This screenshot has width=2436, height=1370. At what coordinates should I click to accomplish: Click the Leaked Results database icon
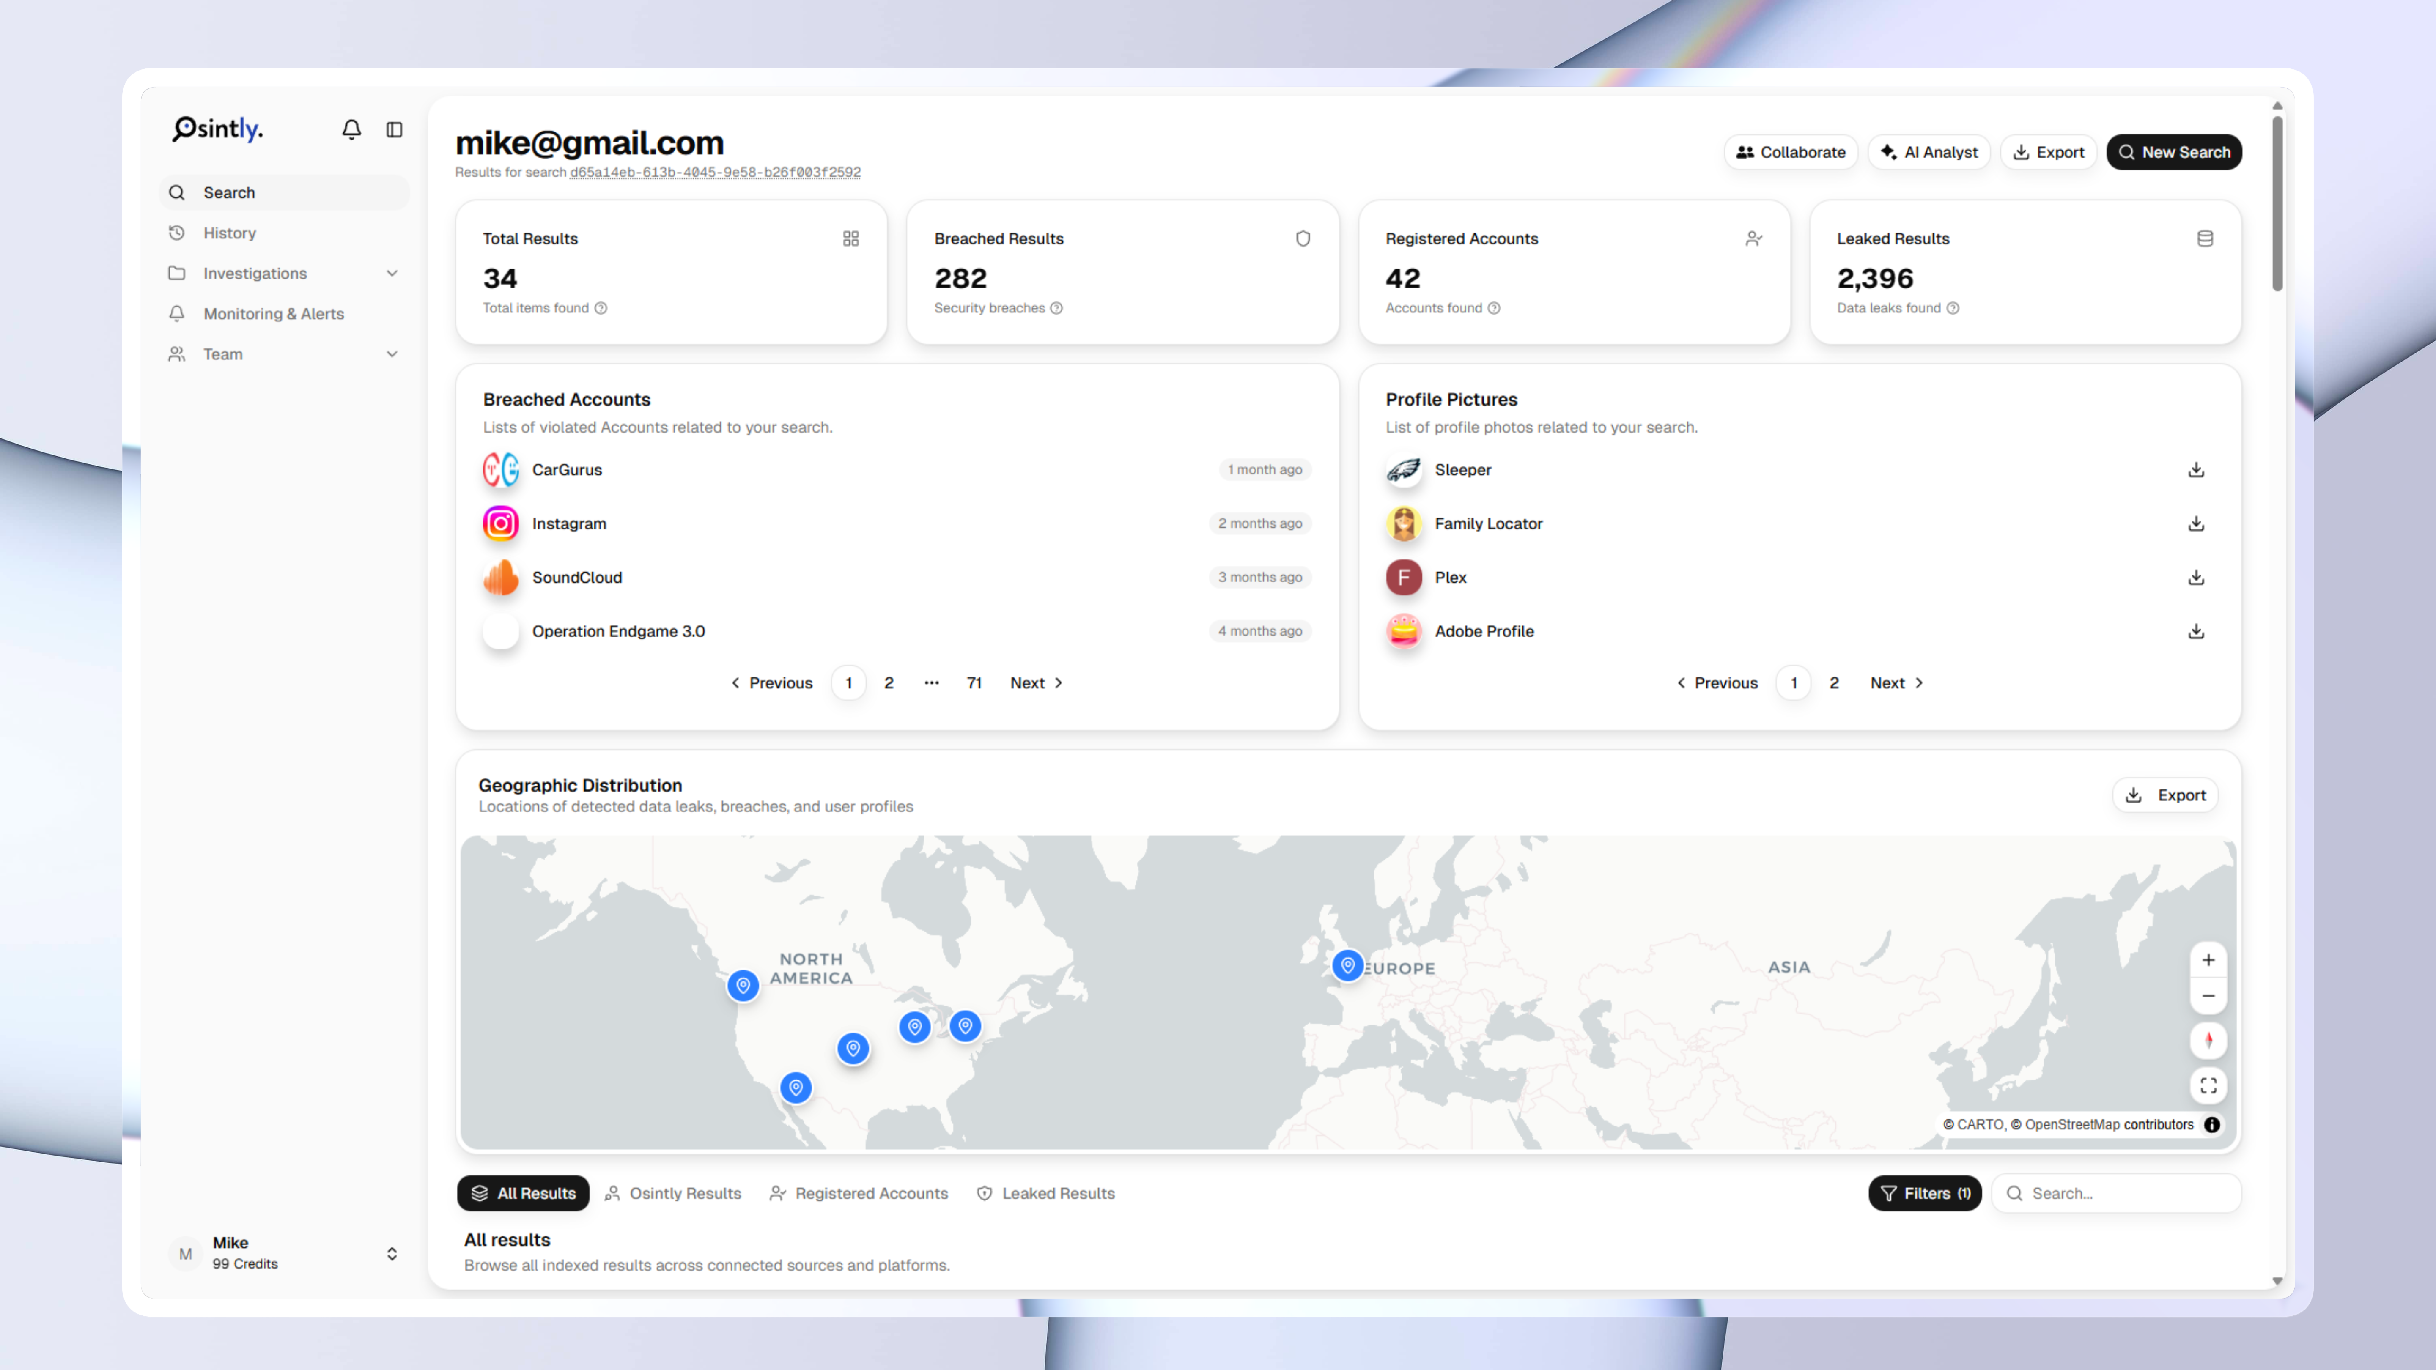[2205, 238]
